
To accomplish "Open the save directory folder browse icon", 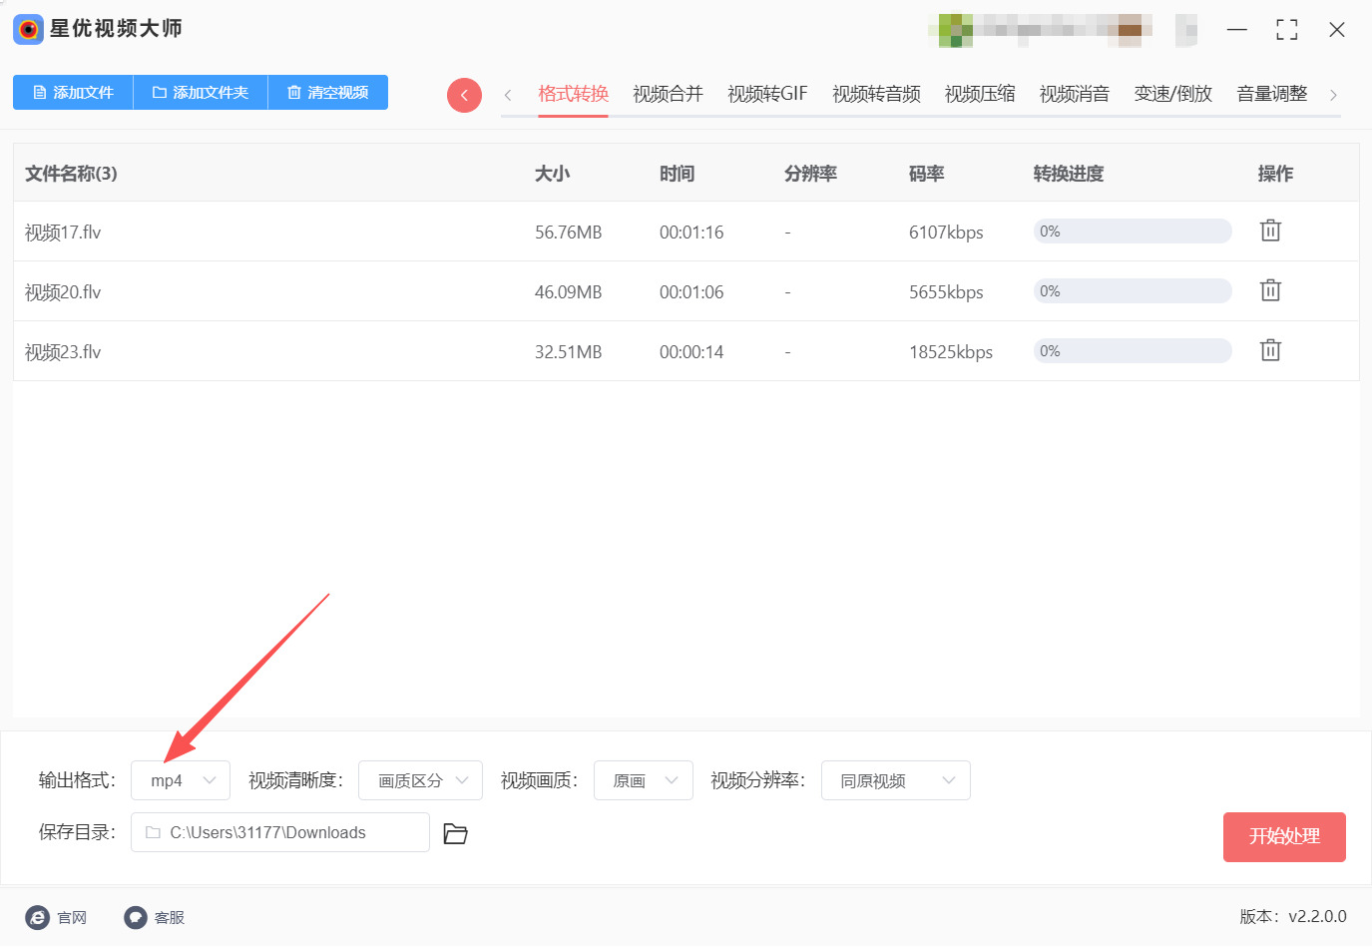I will (455, 833).
